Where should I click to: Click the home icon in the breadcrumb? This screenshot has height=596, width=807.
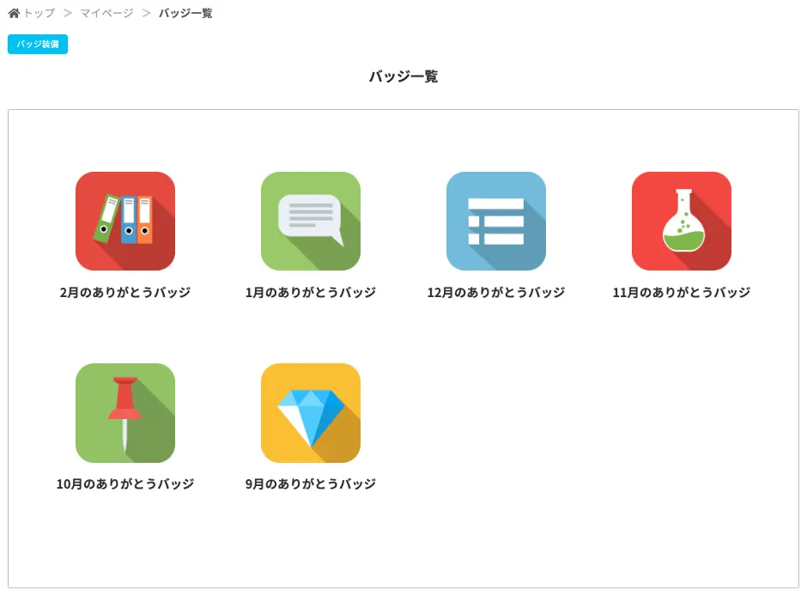click(x=14, y=13)
